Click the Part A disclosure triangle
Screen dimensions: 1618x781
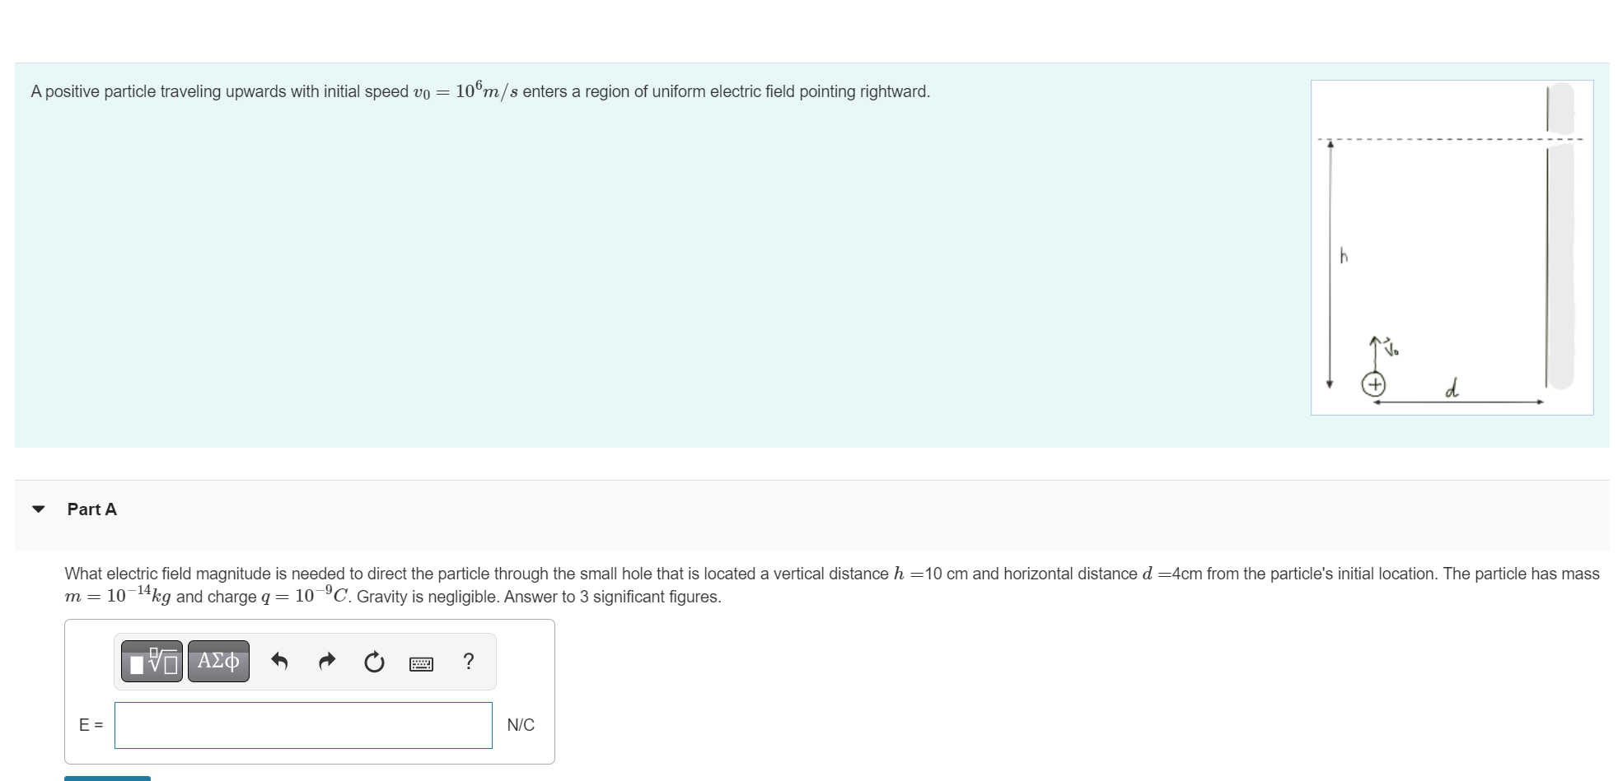[x=38, y=509]
